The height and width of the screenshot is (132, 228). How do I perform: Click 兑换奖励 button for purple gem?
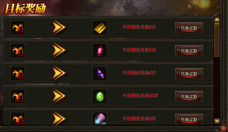pyautogui.click(x=189, y=73)
